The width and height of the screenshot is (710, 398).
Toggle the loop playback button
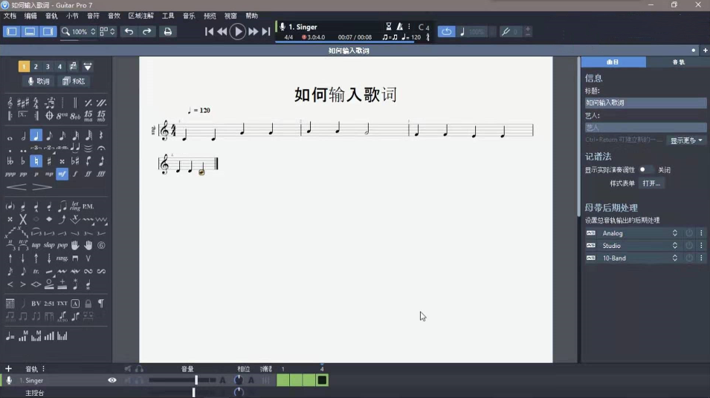[x=446, y=32]
